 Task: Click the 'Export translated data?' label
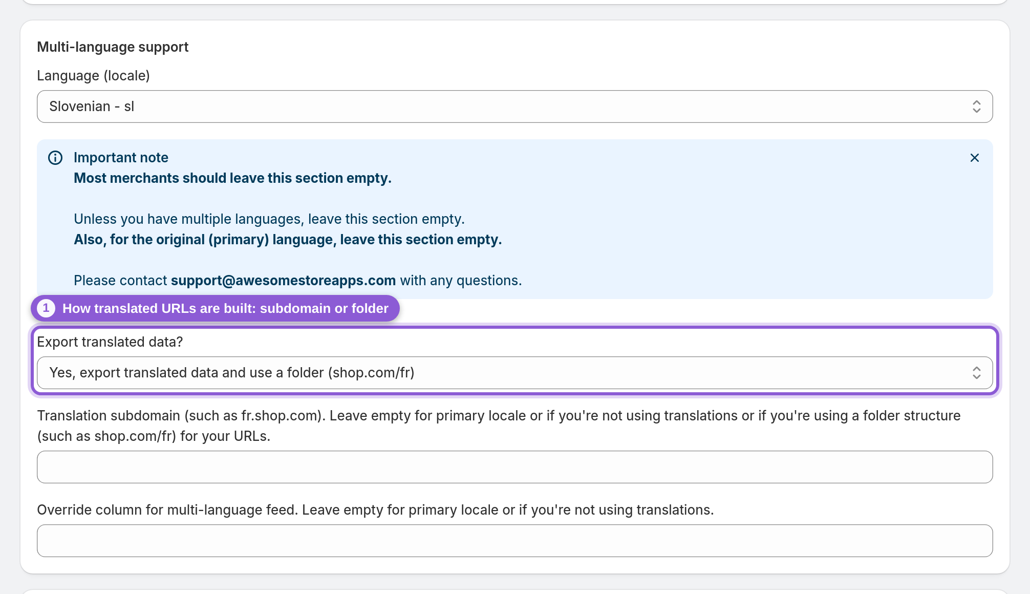point(110,342)
